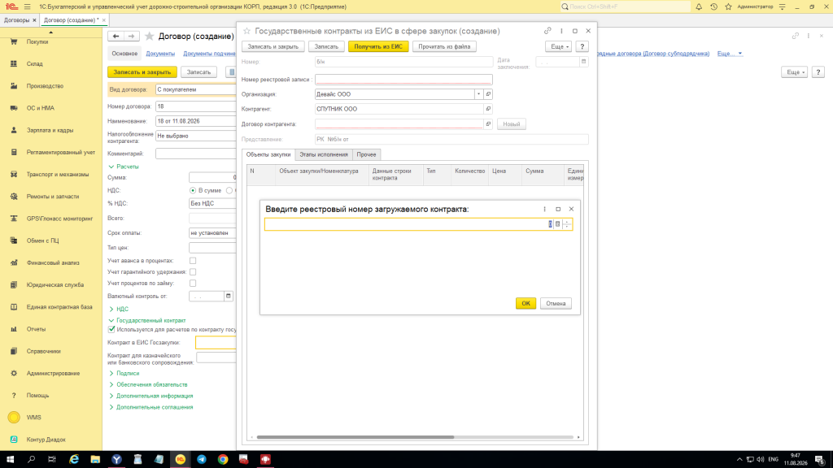This screenshot has height=468, width=833.
Task: Open Единая контрактная база section
Action: point(59,307)
